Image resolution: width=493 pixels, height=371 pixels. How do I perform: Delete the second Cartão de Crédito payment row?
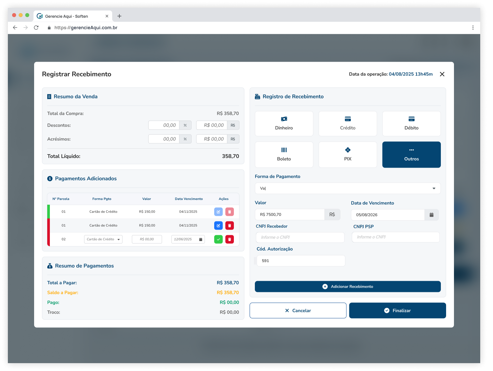[230, 226]
